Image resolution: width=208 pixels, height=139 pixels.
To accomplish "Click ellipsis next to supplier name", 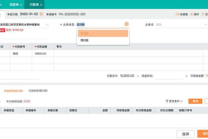I will (x=47, y=25).
